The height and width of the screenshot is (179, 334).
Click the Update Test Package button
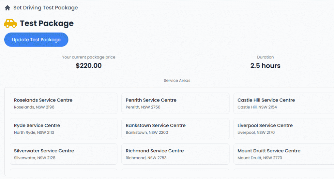[36, 40]
